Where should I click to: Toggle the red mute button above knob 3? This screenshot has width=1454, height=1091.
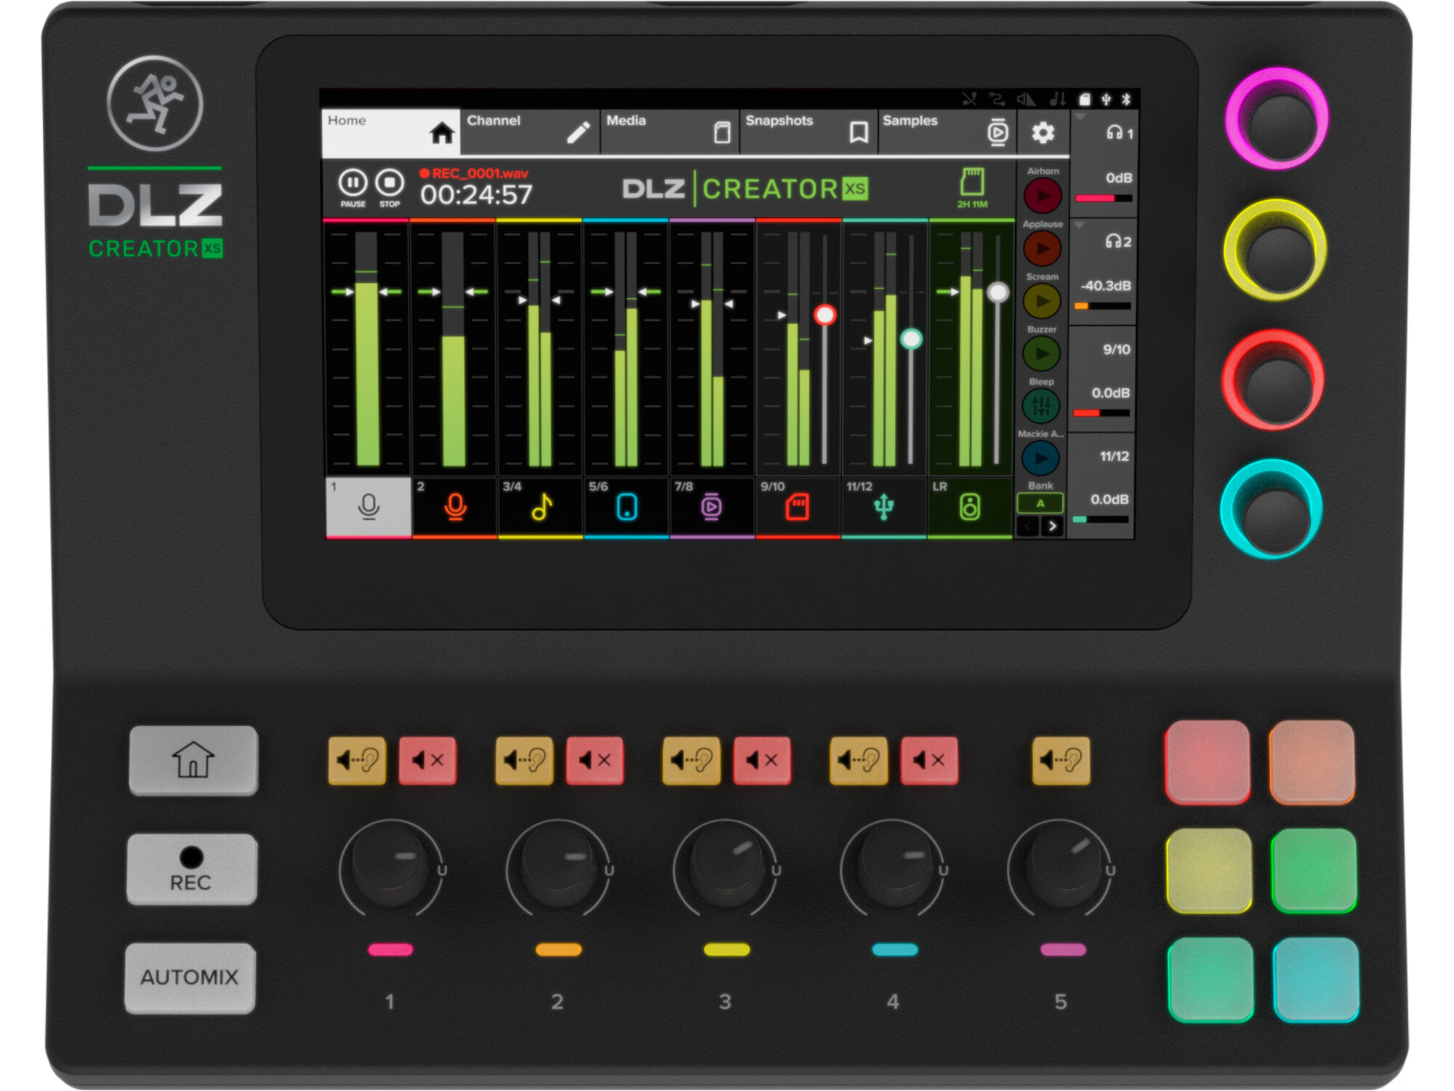click(762, 761)
